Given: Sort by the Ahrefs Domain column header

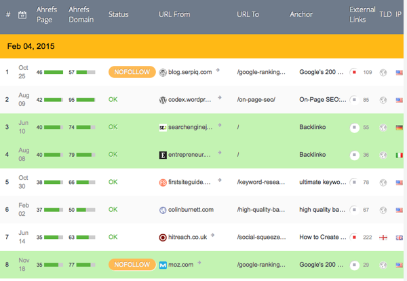Looking at the screenshot, I should click(x=81, y=14).
